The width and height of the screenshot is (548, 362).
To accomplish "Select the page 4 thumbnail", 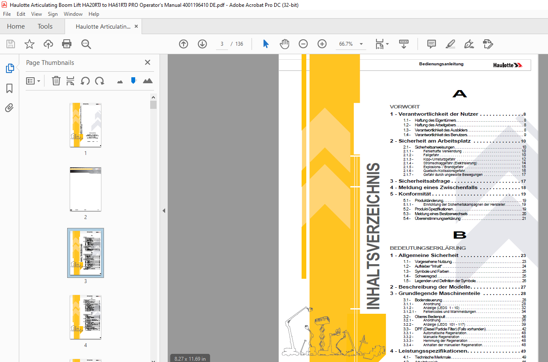I will [x=86, y=317].
